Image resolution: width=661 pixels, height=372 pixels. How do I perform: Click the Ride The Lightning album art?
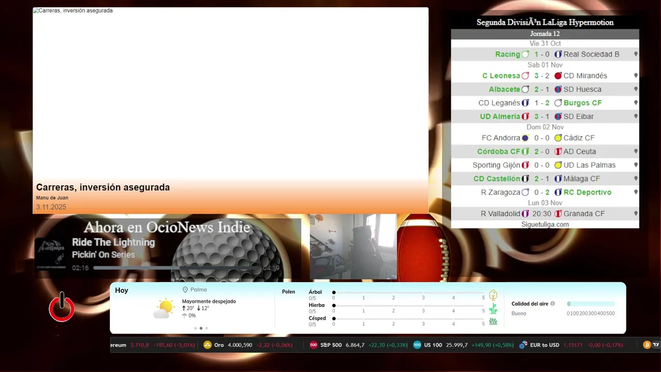[50, 254]
